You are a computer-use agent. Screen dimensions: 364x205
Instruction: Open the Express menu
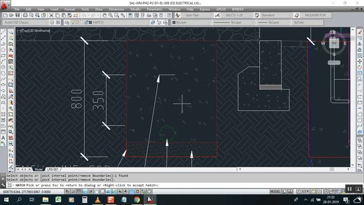[x=205, y=9]
